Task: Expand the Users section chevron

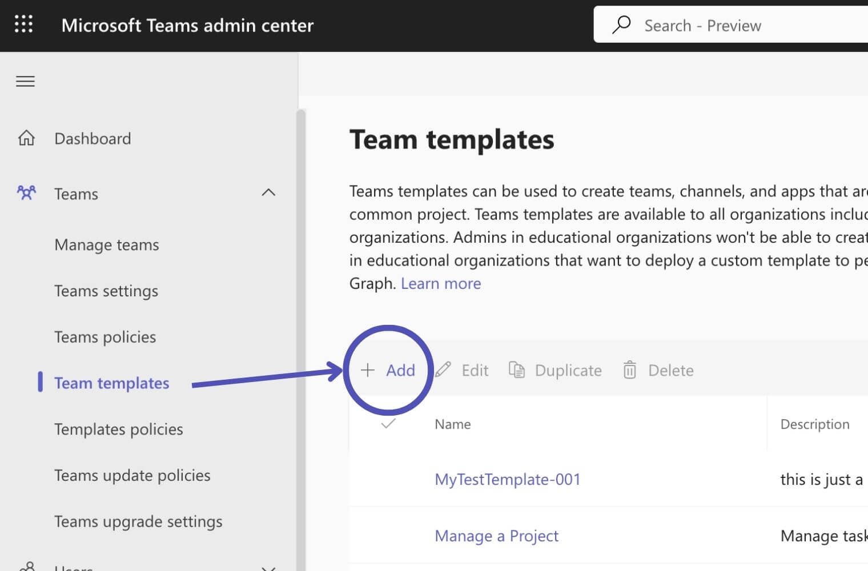Action: click(268, 569)
